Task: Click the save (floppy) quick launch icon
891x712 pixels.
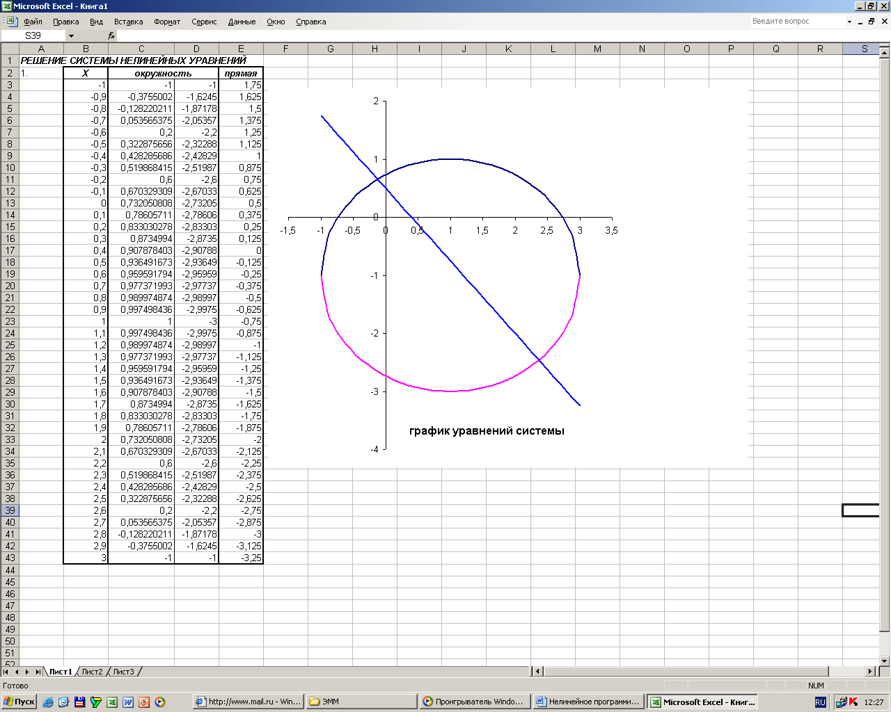Action: tap(80, 702)
